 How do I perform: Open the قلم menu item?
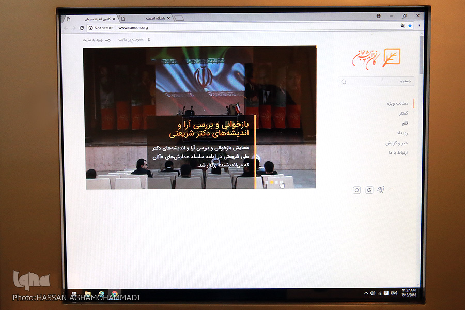tap(405, 123)
